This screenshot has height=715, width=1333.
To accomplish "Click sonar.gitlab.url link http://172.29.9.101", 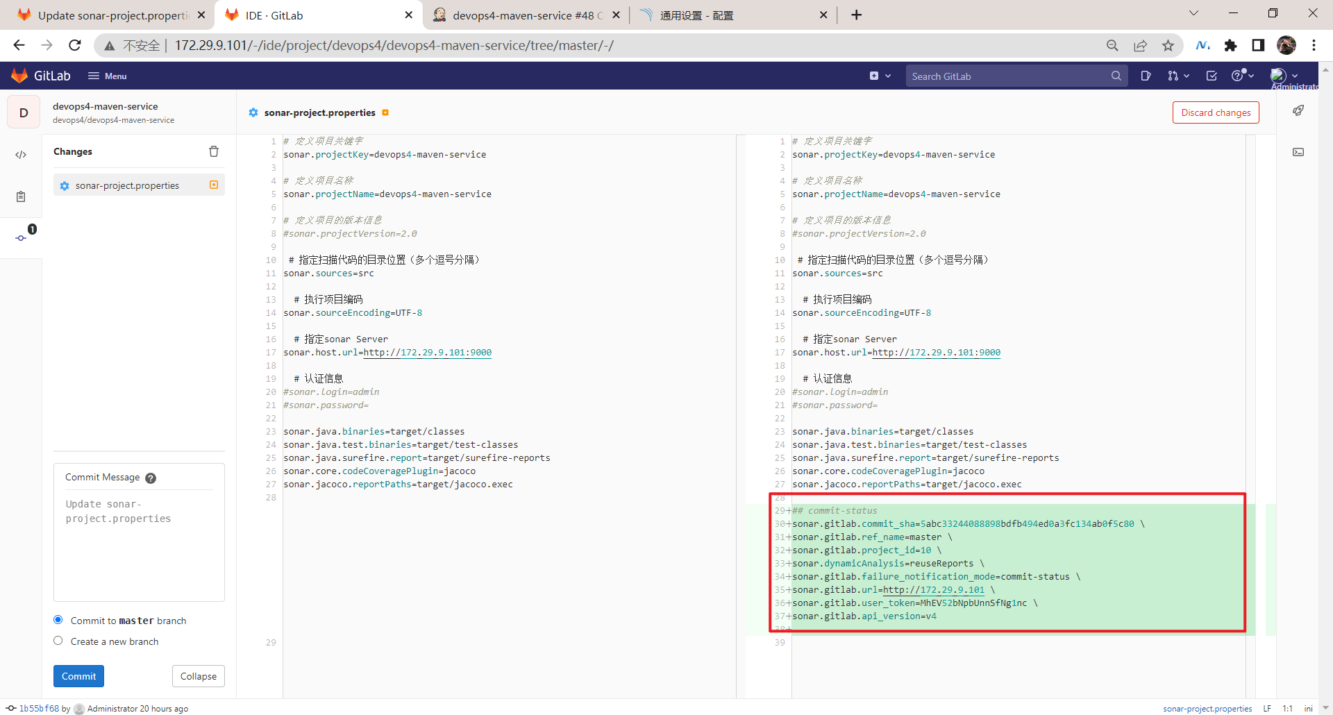I will pos(934,590).
